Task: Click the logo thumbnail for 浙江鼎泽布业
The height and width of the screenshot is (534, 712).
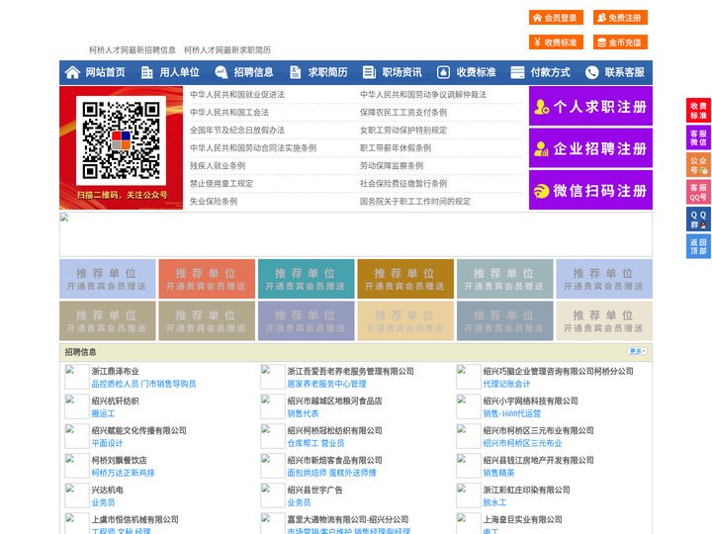Action: pyautogui.click(x=77, y=377)
